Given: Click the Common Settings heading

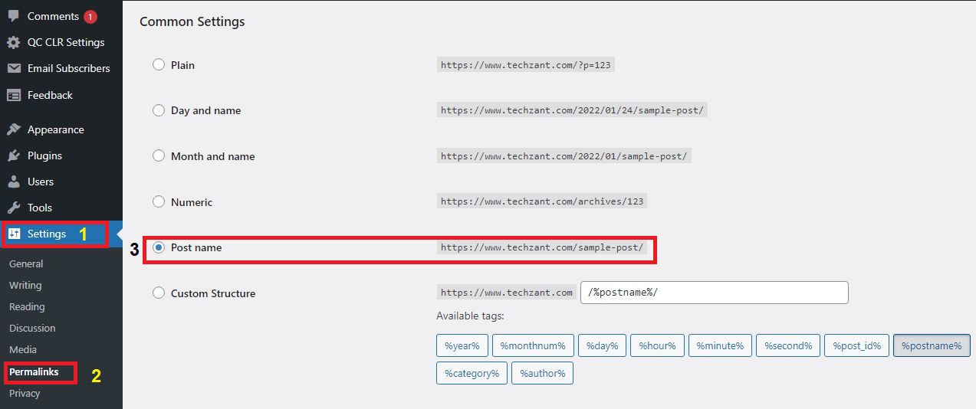Looking at the screenshot, I should click(192, 21).
